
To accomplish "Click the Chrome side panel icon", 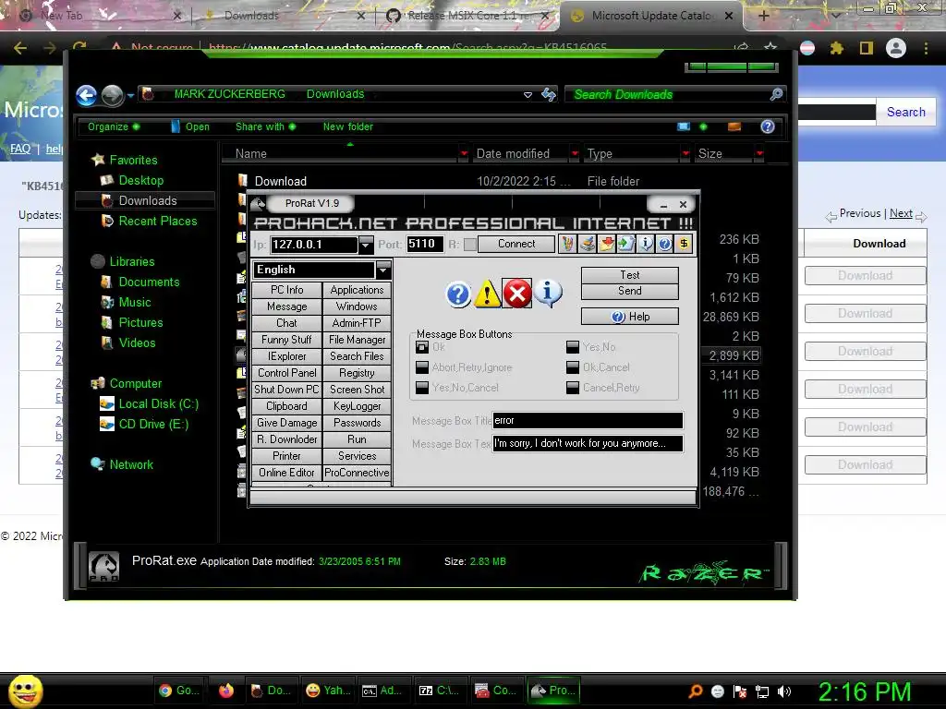I will pos(867,48).
